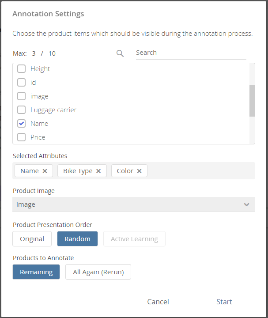The image size is (268, 318).
Task: Select Random presentation order
Action: [77, 239]
